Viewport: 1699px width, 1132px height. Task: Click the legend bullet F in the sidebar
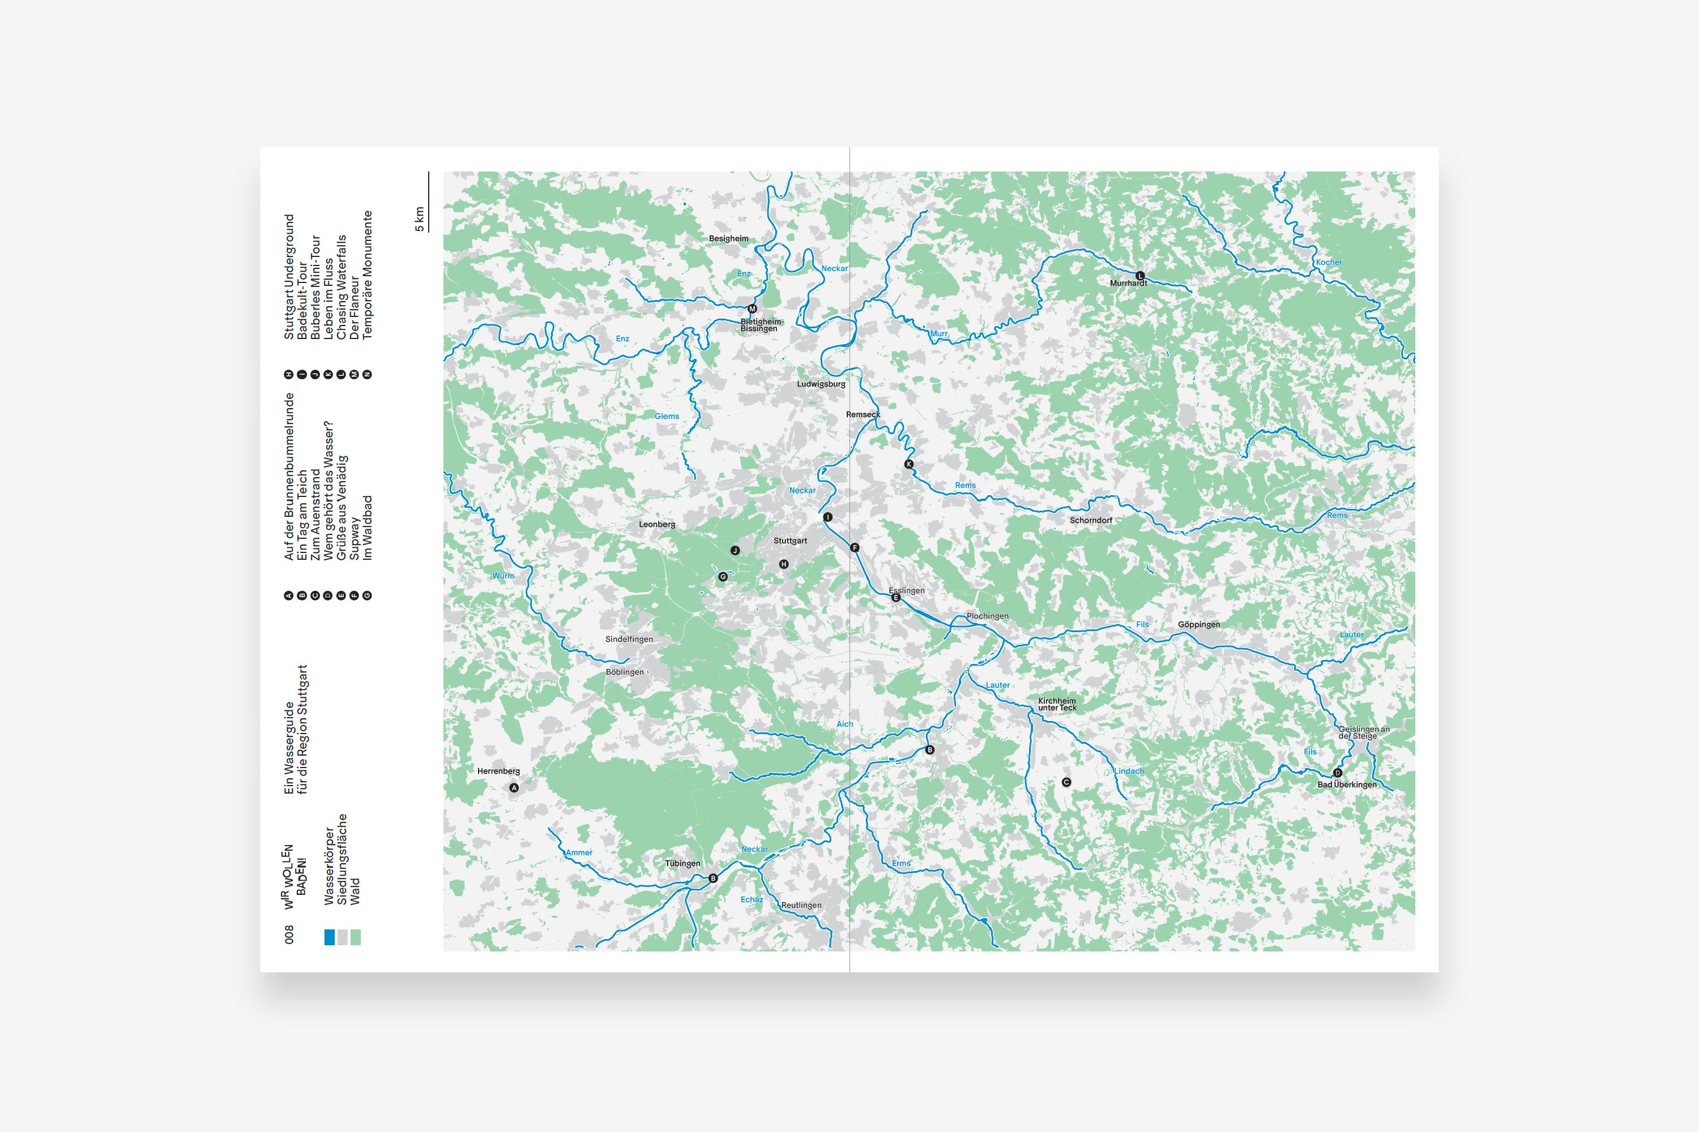[x=354, y=595]
